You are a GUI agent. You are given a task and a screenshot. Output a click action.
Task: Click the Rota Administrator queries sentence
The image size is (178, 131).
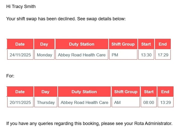pyautogui.click(x=89, y=123)
